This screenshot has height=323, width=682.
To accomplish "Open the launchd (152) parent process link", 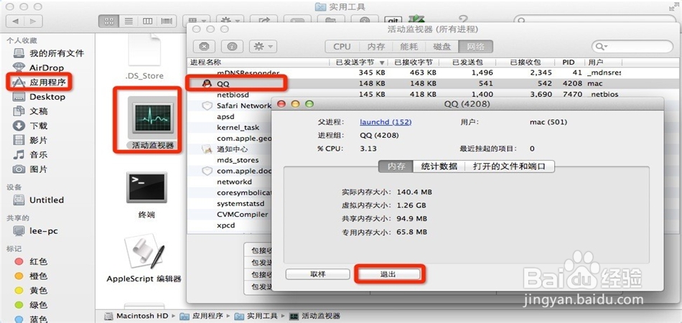I will (386, 122).
